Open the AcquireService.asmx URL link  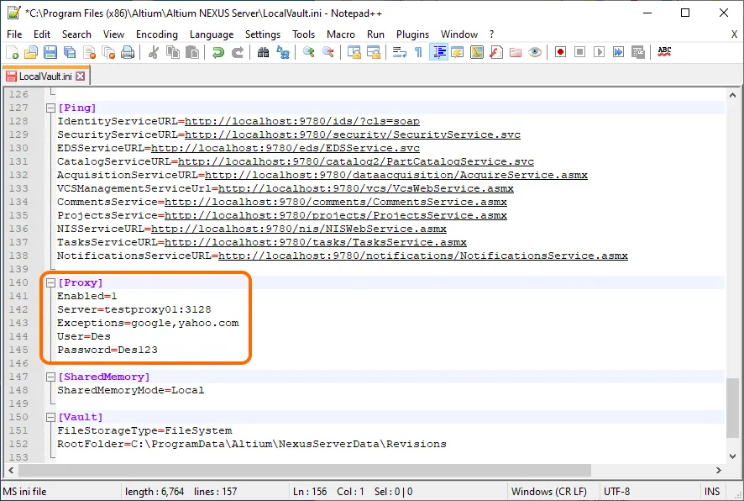(396, 175)
